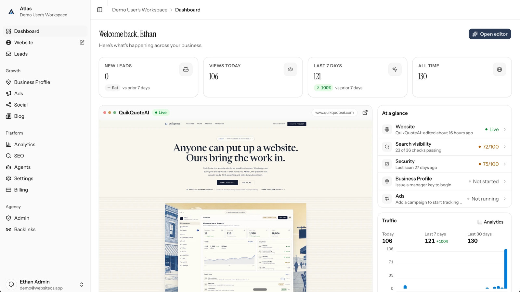Click the Open editor button
The width and height of the screenshot is (520, 292).
coord(490,34)
